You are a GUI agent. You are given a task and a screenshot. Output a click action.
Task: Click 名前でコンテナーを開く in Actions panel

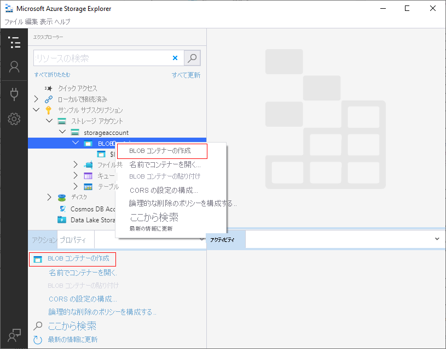83,273
